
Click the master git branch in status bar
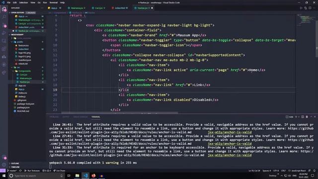[12, 171]
